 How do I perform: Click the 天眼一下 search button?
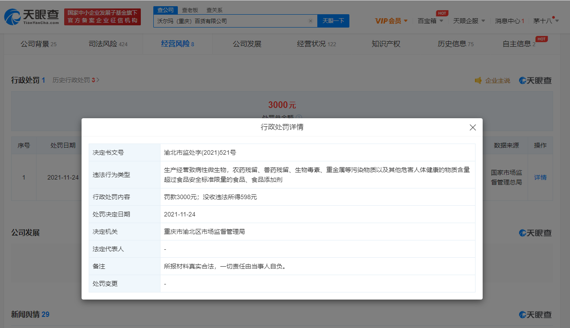pos(333,21)
